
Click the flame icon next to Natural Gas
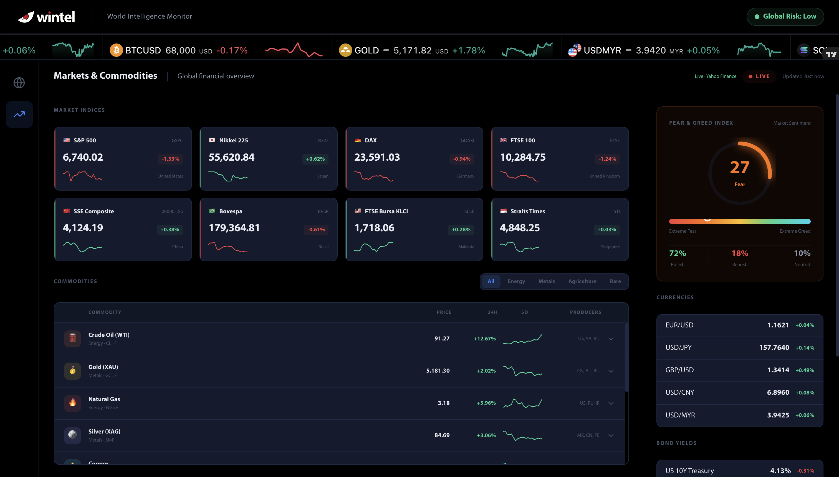(72, 403)
